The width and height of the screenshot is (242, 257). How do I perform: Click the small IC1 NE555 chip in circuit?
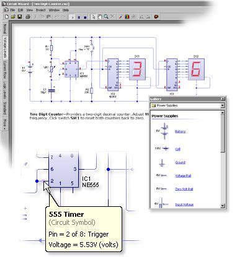(71, 69)
